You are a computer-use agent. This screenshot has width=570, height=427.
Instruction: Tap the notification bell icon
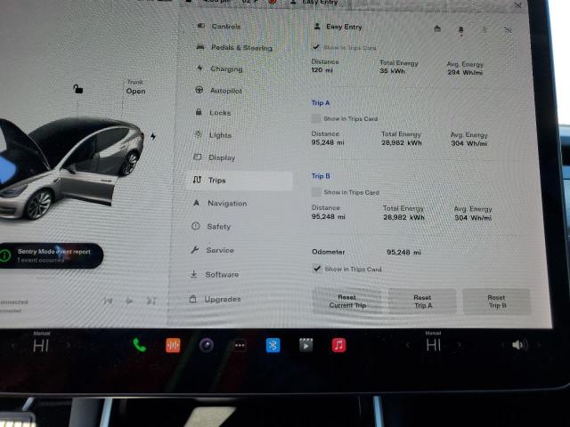[461, 30]
